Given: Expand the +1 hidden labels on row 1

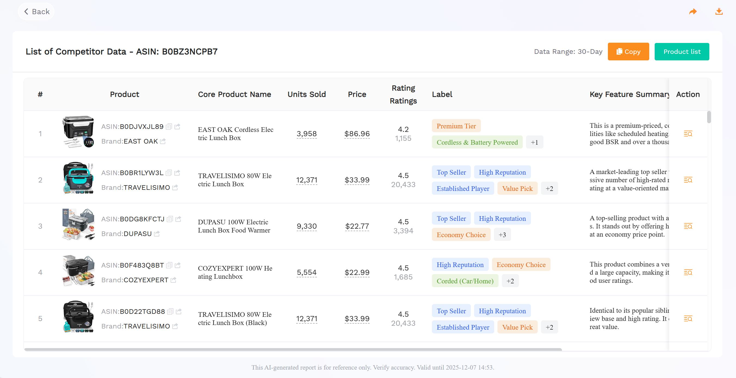Looking at the screenshot, I should [x=534, y=142].
